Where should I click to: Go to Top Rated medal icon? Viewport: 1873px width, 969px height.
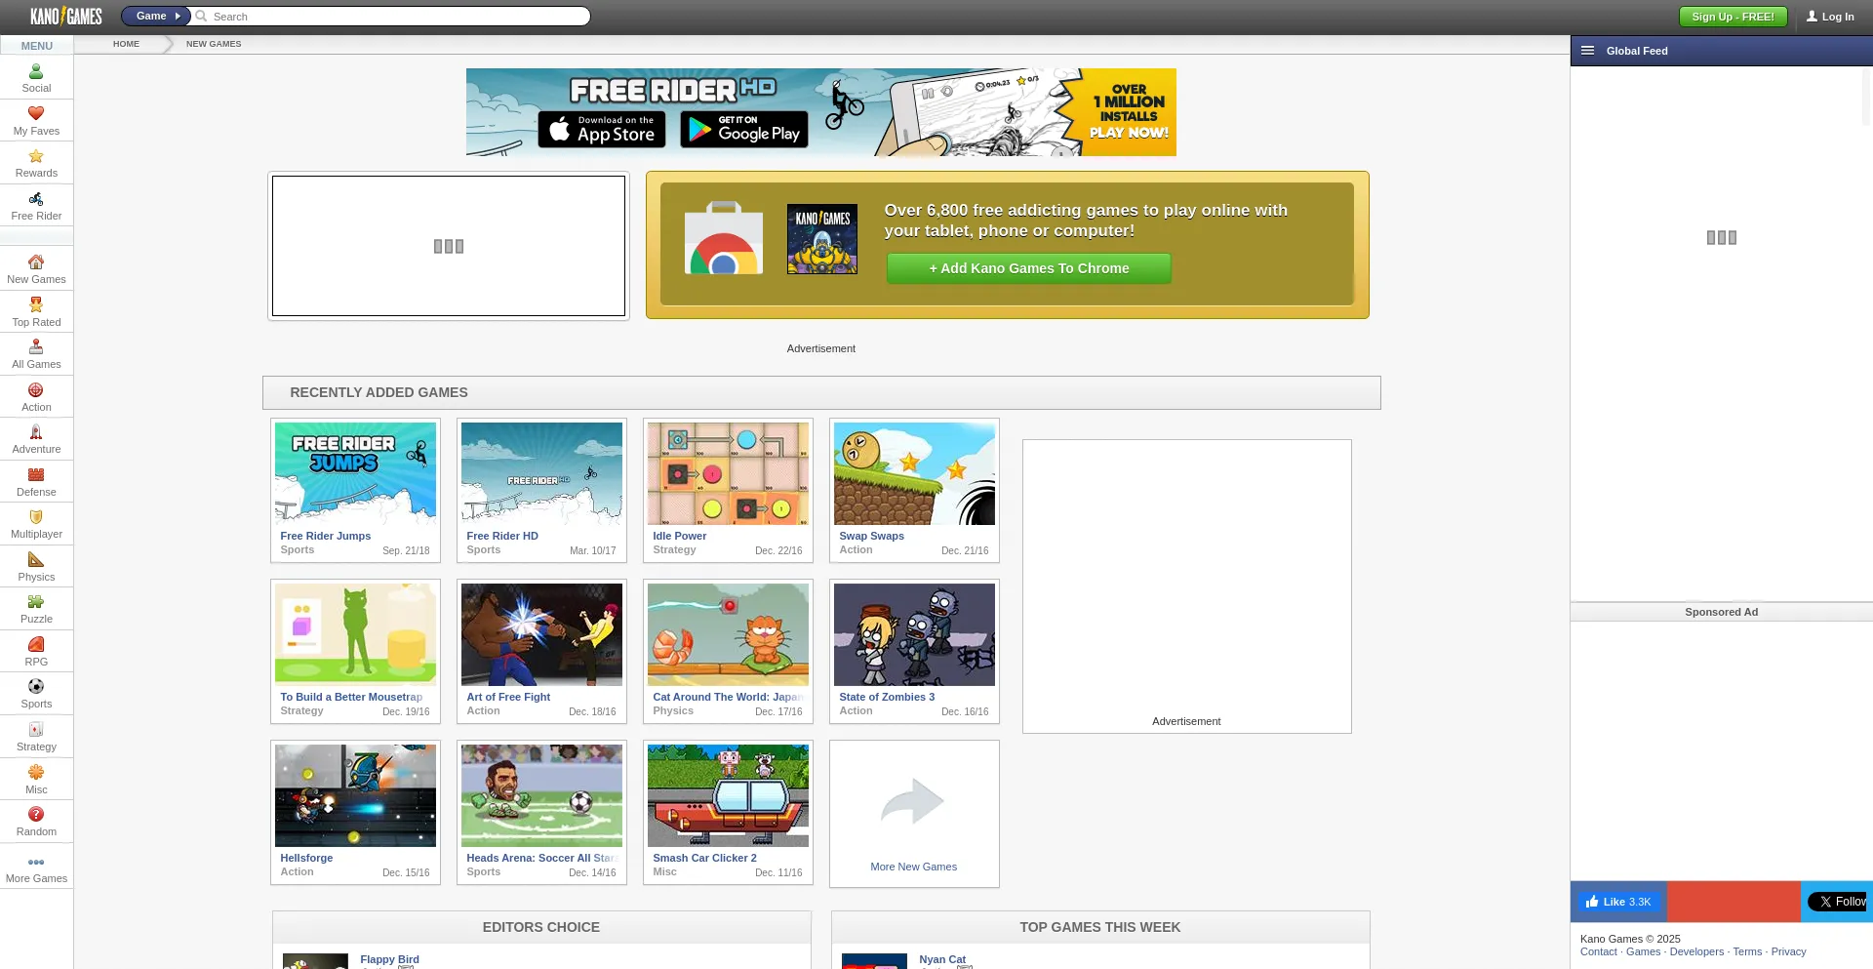pos(36,305)
